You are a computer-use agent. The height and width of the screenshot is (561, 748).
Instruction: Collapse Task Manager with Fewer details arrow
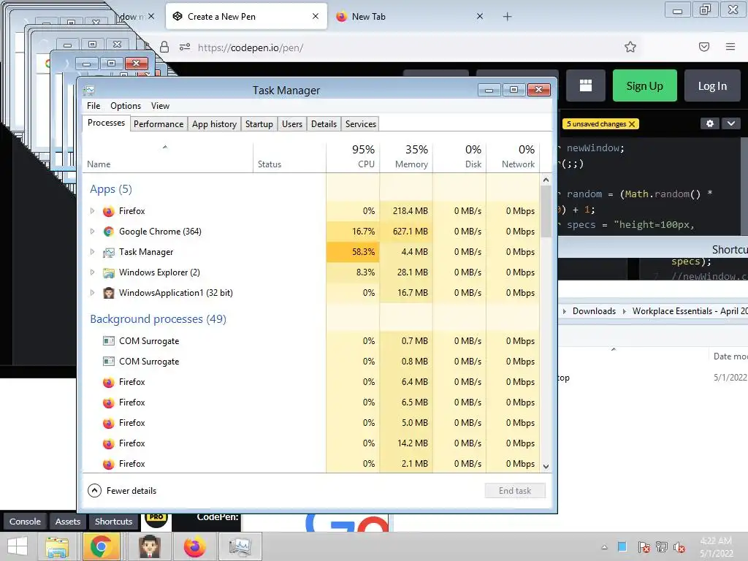click(94, 490)
